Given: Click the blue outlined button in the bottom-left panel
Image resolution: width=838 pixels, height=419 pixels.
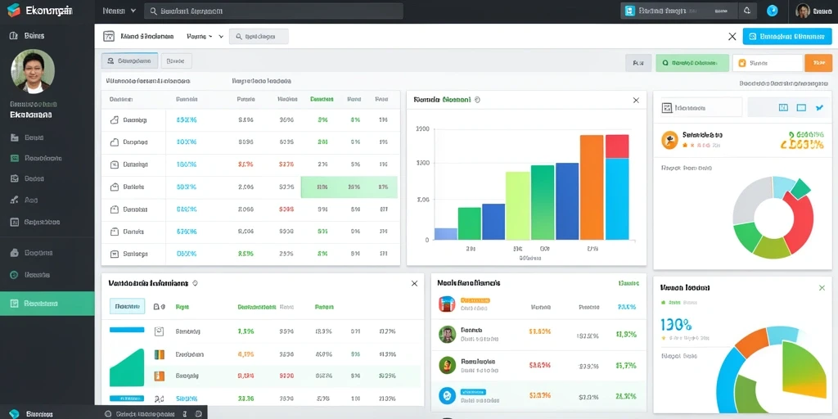Looking at the screenshot, I should tap(127, 306).
